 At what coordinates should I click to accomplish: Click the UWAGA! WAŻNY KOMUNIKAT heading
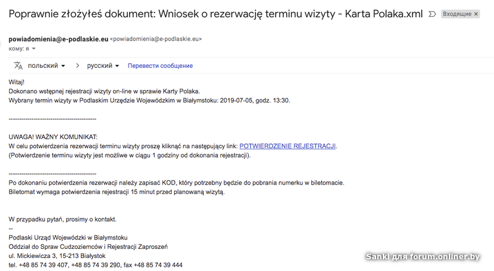(x=53, y=137)
